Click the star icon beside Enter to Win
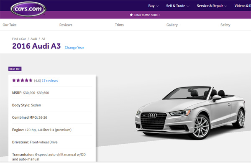This screenshot has height=163, width=251. (131, 15)
